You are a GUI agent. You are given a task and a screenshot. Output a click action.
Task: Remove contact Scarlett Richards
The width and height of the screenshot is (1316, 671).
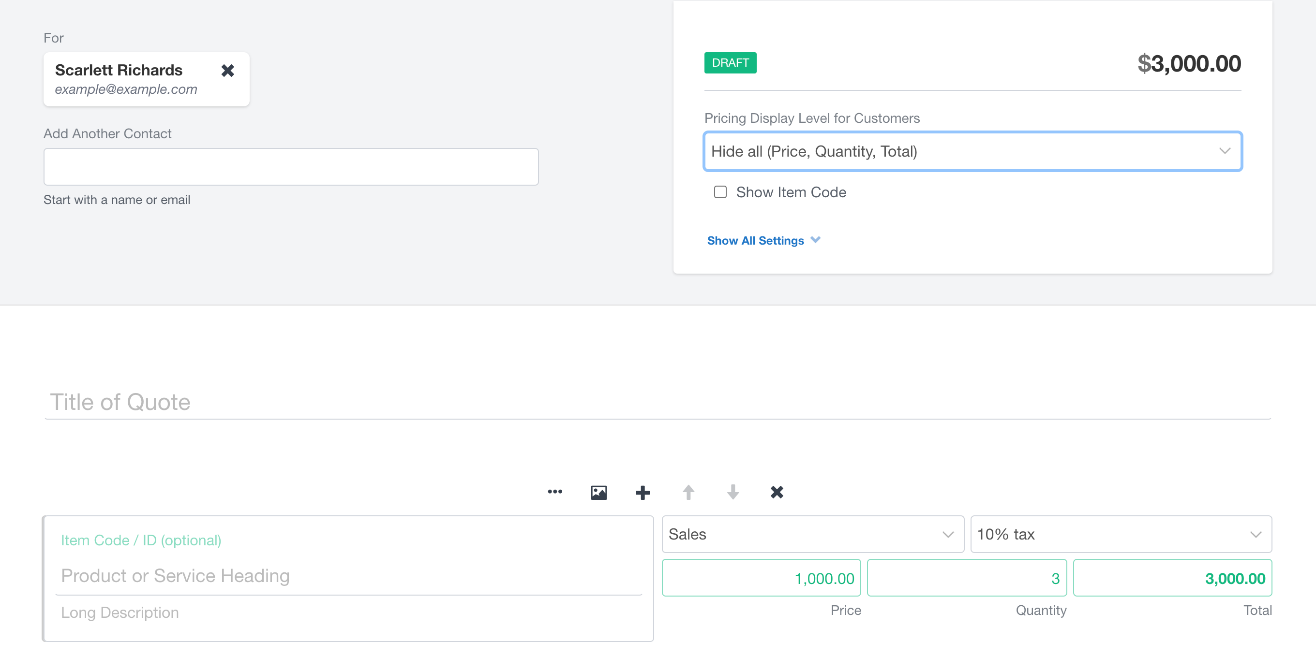(228, 71)
